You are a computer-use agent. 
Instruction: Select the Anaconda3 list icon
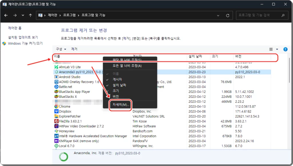coord(56,72)
